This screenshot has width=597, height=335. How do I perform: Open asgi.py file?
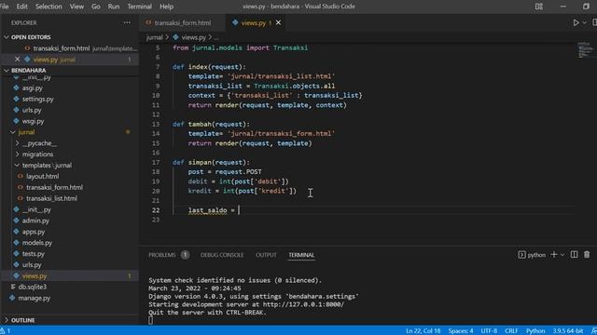[x=33, y=88]
